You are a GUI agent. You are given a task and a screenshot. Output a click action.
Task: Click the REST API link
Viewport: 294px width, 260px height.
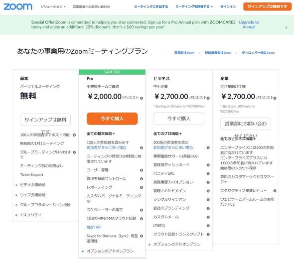94,227
